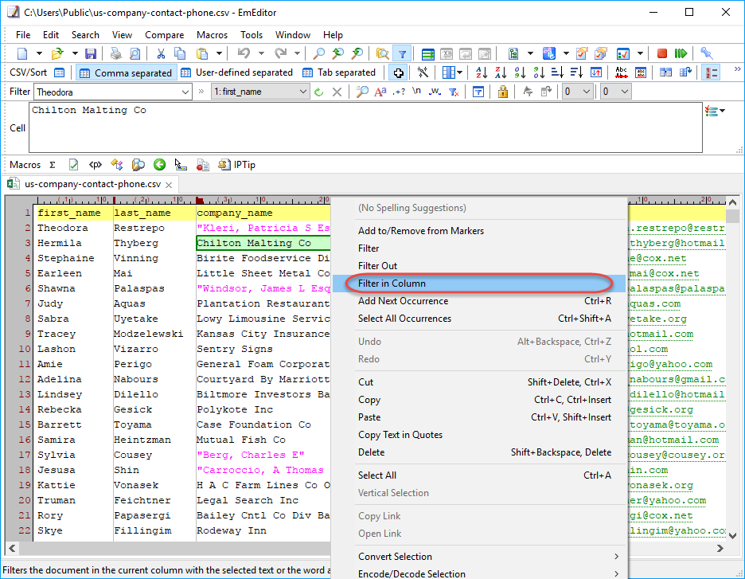This screenshot has width=745, height=579.
Task: Click the first_name column header cell
Action: click(x=74, y=213)
